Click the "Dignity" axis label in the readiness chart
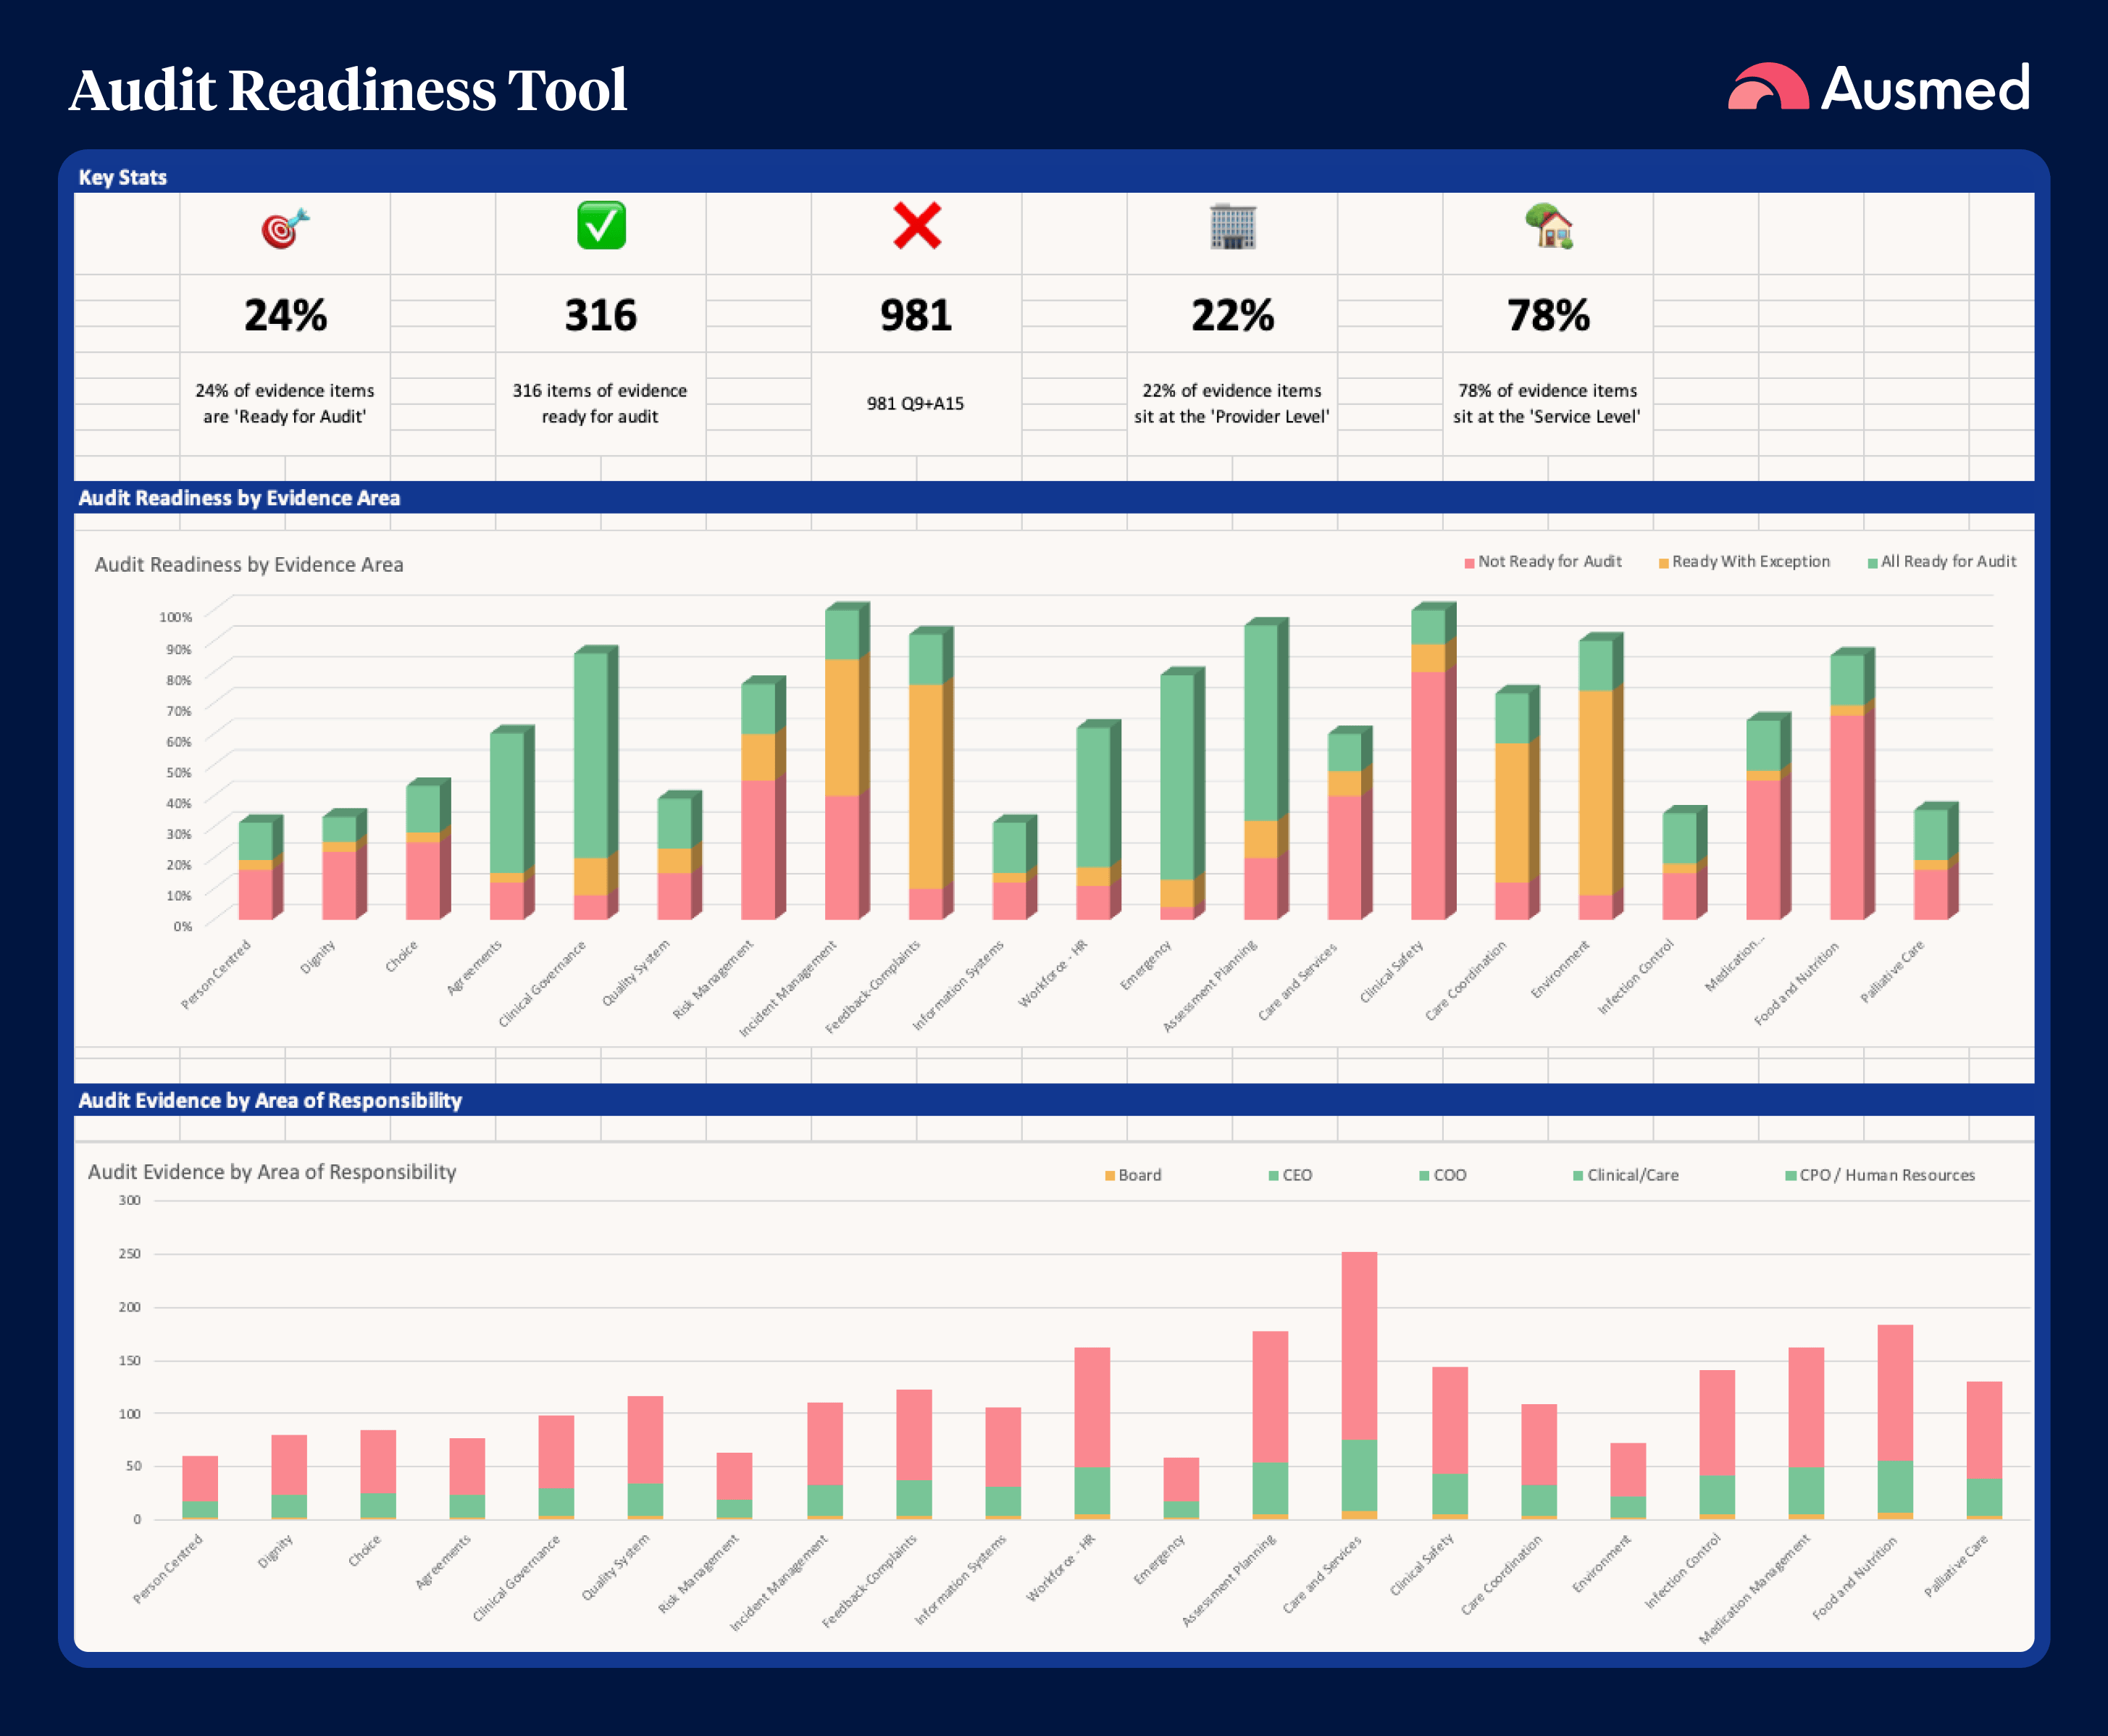 tap(318, 957)
